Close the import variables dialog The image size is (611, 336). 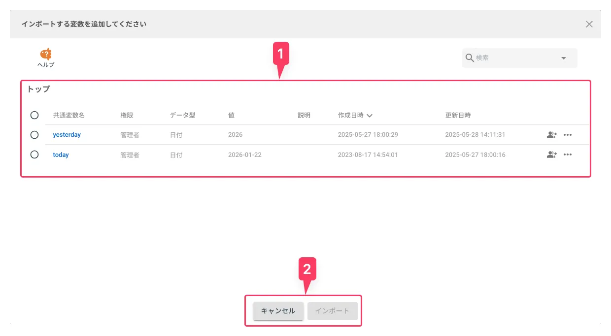(589, 24)
